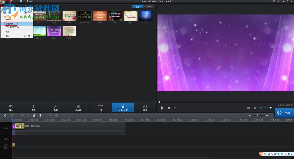Click the 导出 export button
Screen dimensions: 294x159
coord(284,113)
